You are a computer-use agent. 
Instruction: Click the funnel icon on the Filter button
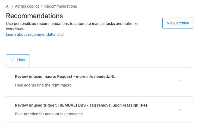click(x=12, y=60)
